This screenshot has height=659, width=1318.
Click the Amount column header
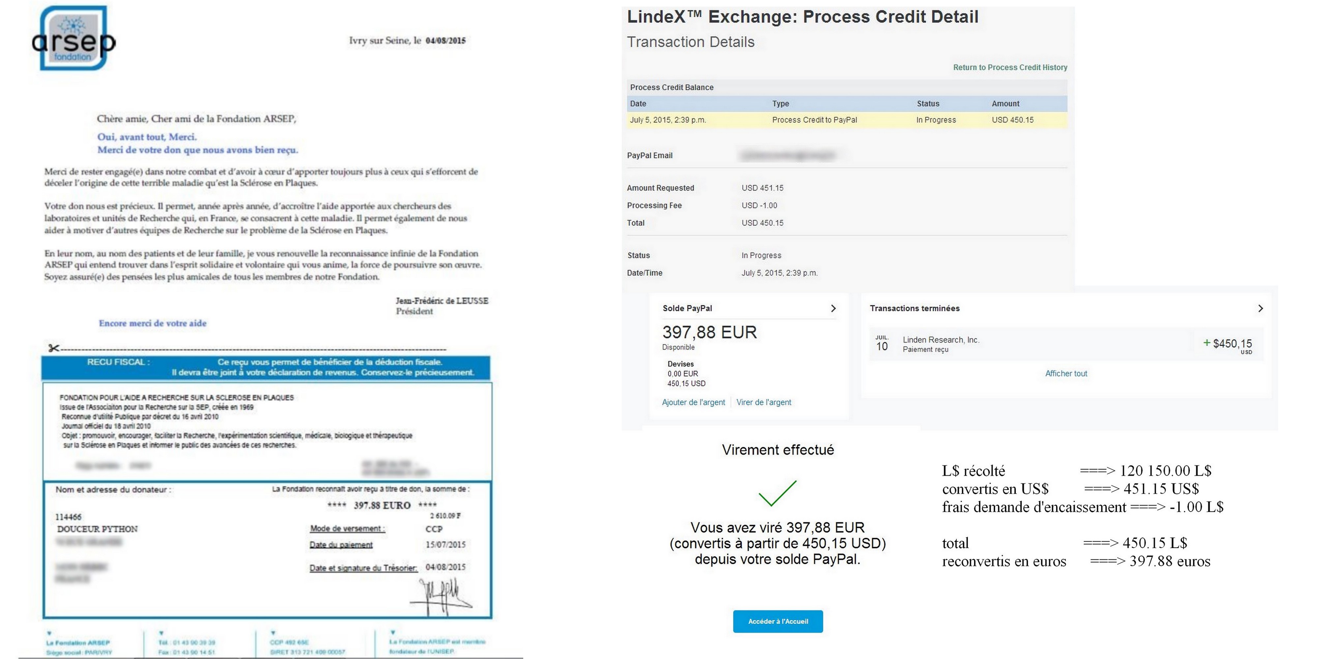coord(1005,104)
